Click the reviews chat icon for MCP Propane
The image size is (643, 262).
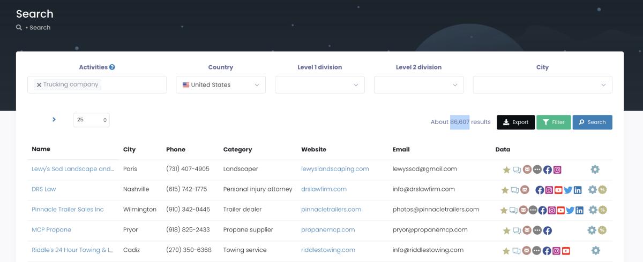click(x=516, y=230)
